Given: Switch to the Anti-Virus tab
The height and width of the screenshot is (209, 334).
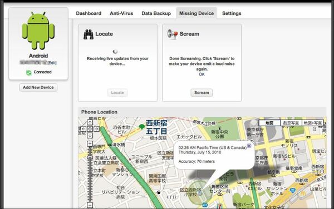Looking at the screenshot, I should point(121,13).
